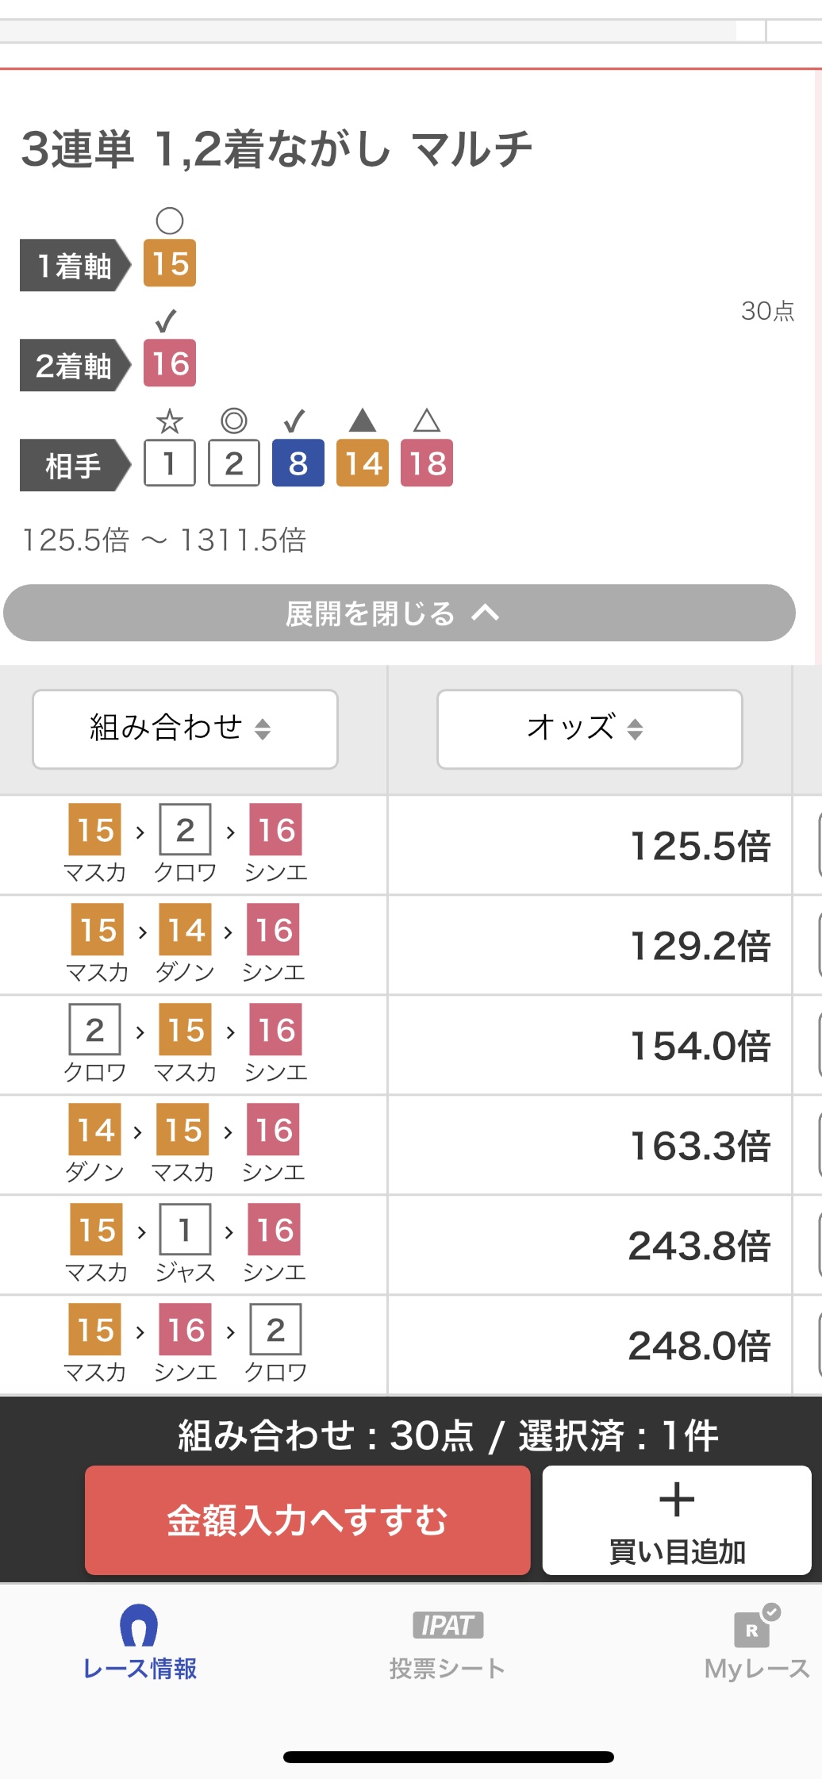Sort by 組み合わせ dropdown
822x1779 pixels.
[x=185, y=728]
